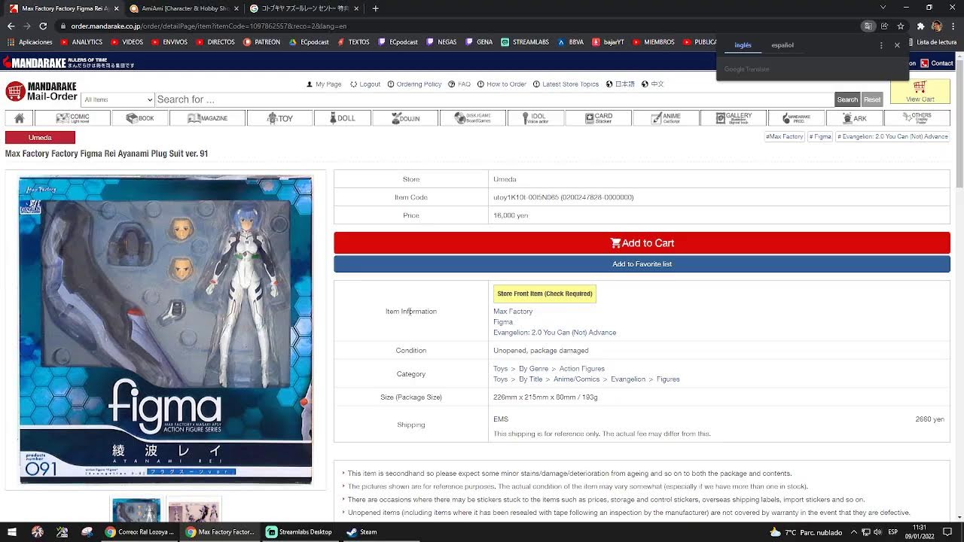
Task: Click the Reset button
Action: (x=871, y=99)
